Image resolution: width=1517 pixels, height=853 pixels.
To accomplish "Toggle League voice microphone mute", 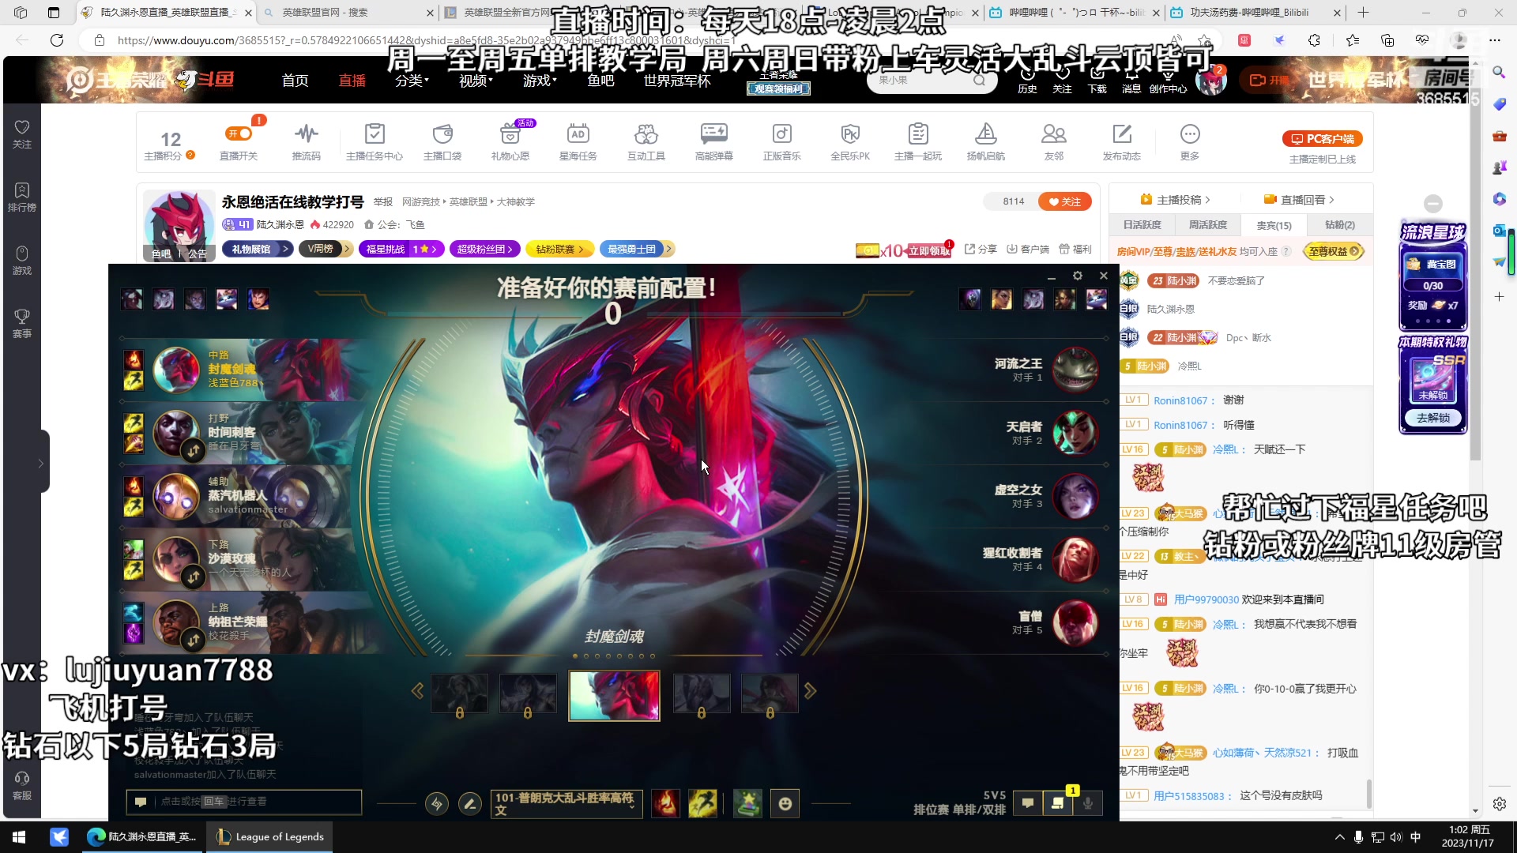I will click(x=1088, y=804).
